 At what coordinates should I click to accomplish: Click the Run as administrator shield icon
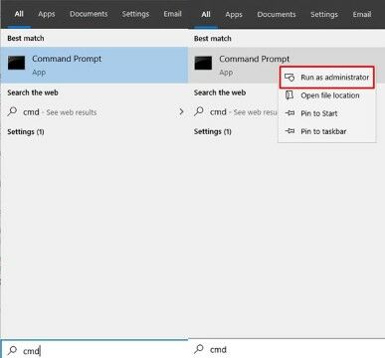click(289, 78)
